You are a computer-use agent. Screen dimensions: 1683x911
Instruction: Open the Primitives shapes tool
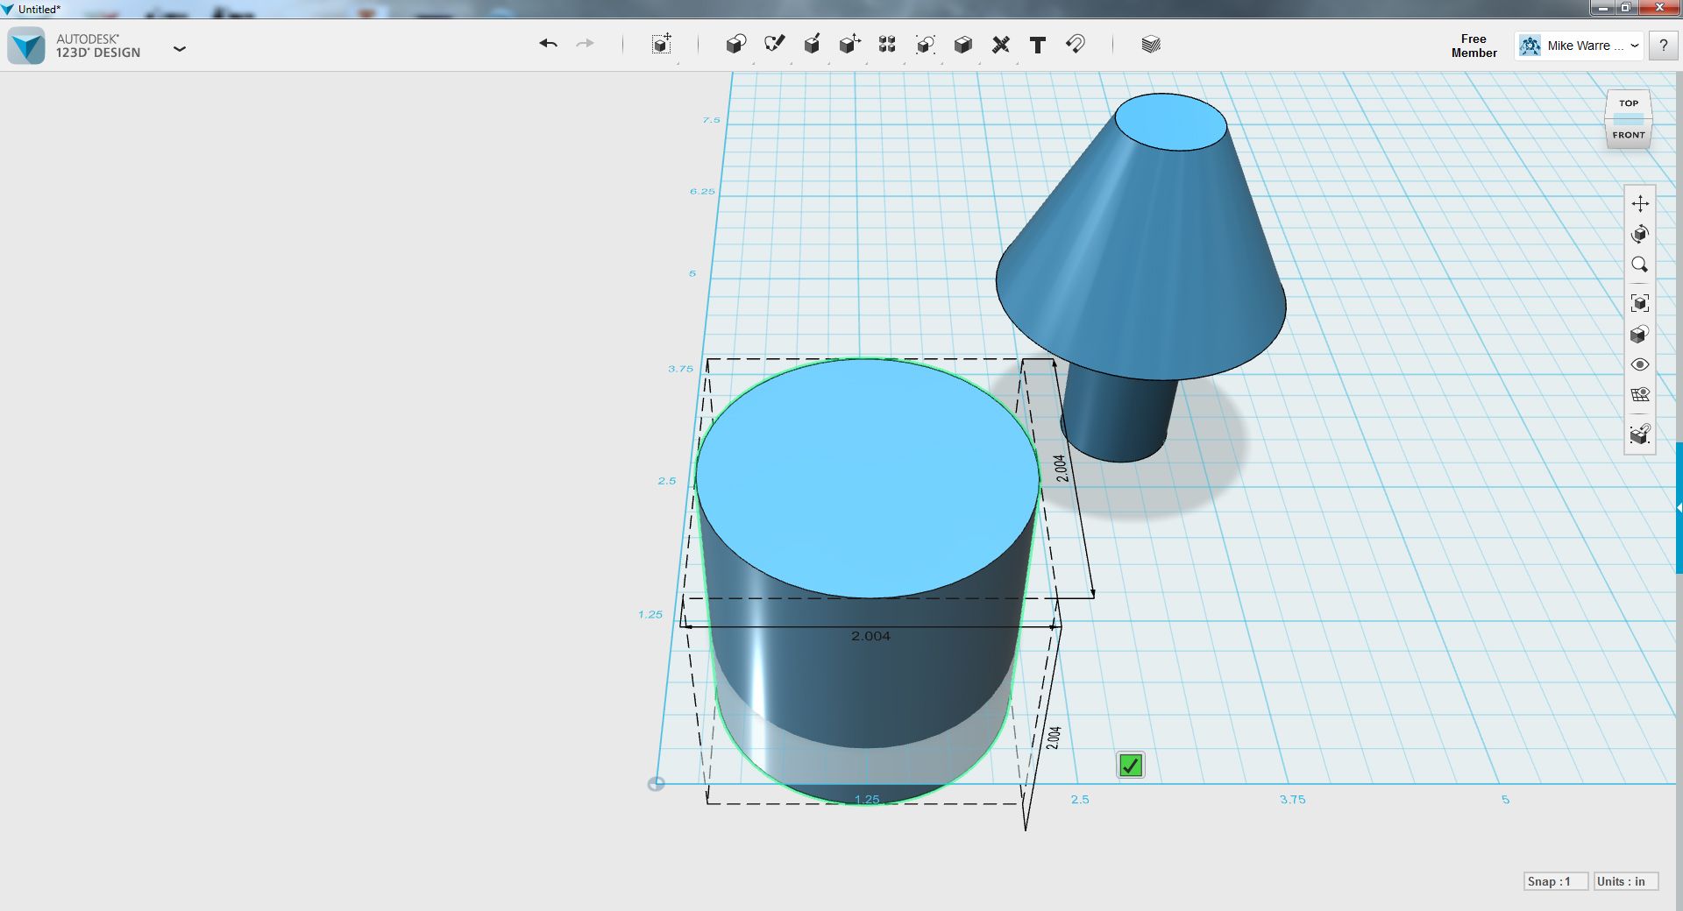pyautogui.click(x=735, y=45)
